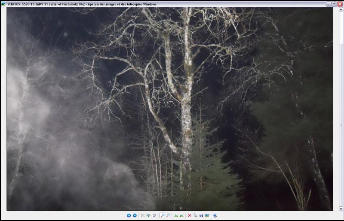Start the slide show
The image size is (344, 221).
pos(154,215)
